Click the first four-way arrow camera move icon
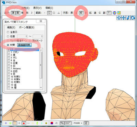Viewport: 137px width, 127px height. click(119, 18)
